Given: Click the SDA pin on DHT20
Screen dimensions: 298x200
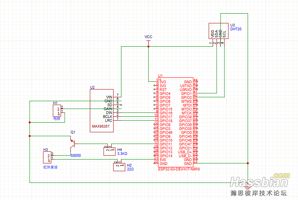Looking at the screenshot, I should pyautogui.click(x=217, y=34).
